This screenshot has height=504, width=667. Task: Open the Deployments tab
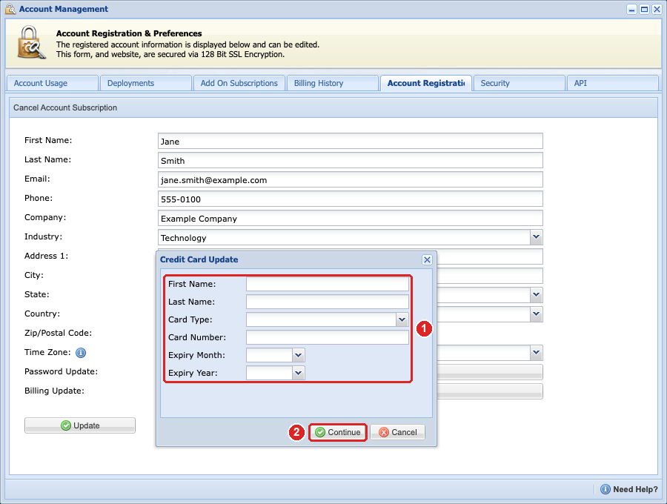[x=146, y=83]
